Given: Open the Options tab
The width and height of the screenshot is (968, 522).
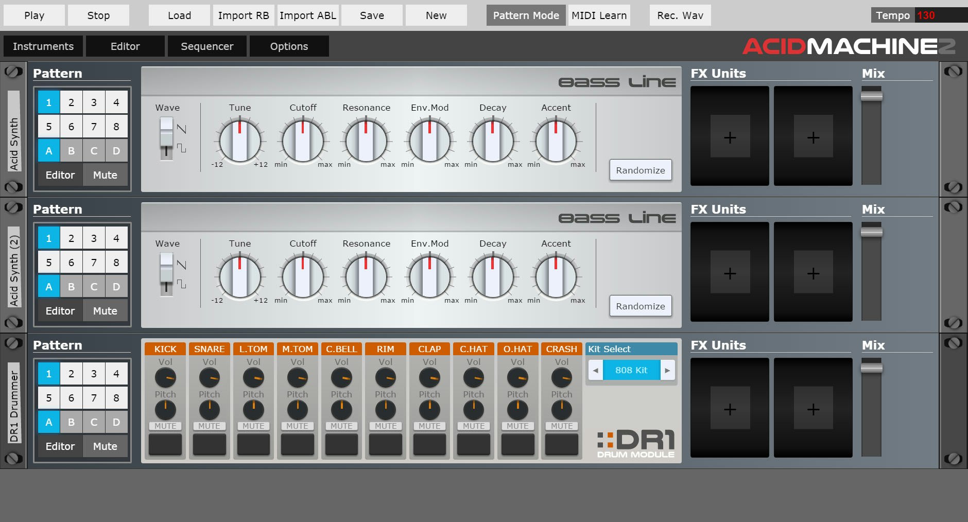Looking at the screenshot, I should [x=289, y=46].
